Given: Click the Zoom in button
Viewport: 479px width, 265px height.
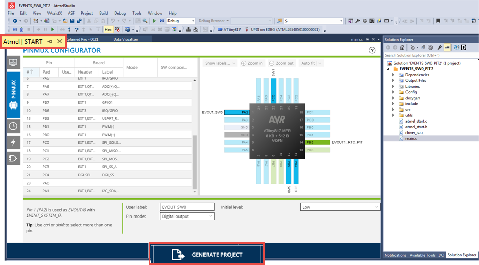Looking at the screenshot, I should pos(252,63).
